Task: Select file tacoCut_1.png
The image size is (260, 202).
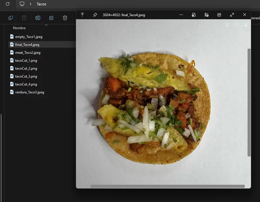Action: 26,60
